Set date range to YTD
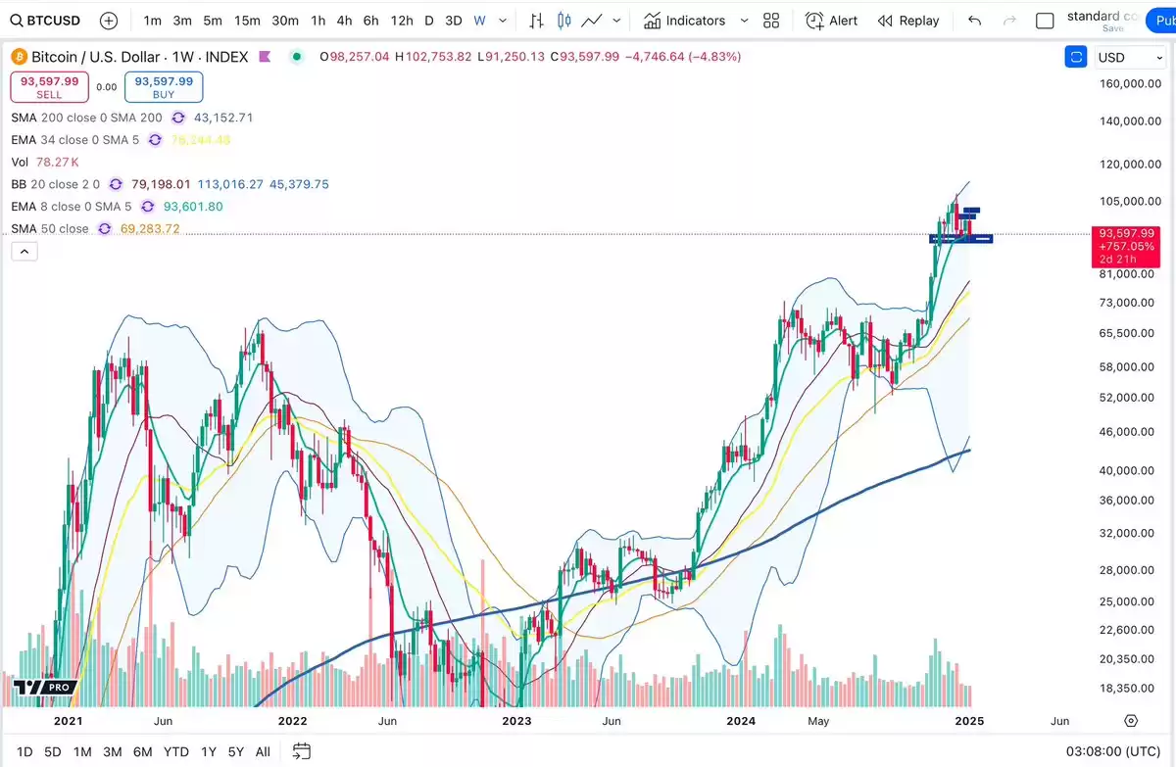Screen dimensions: 1176x767 coord(176,751)
